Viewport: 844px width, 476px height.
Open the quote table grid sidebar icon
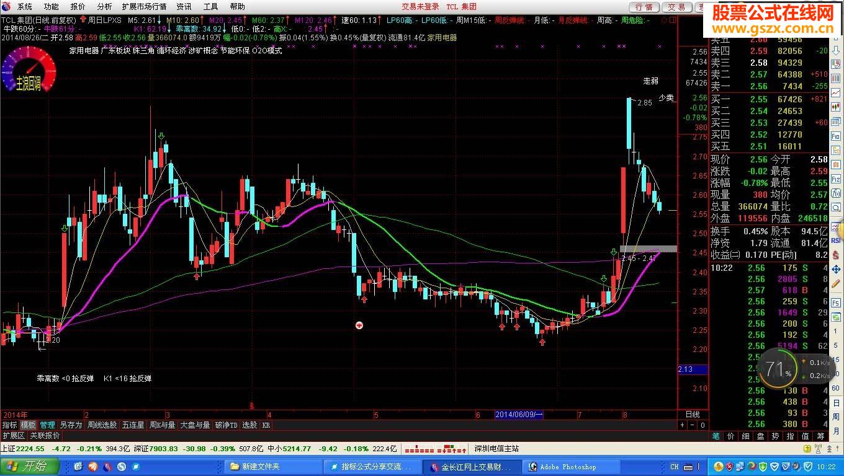point(835,78)
